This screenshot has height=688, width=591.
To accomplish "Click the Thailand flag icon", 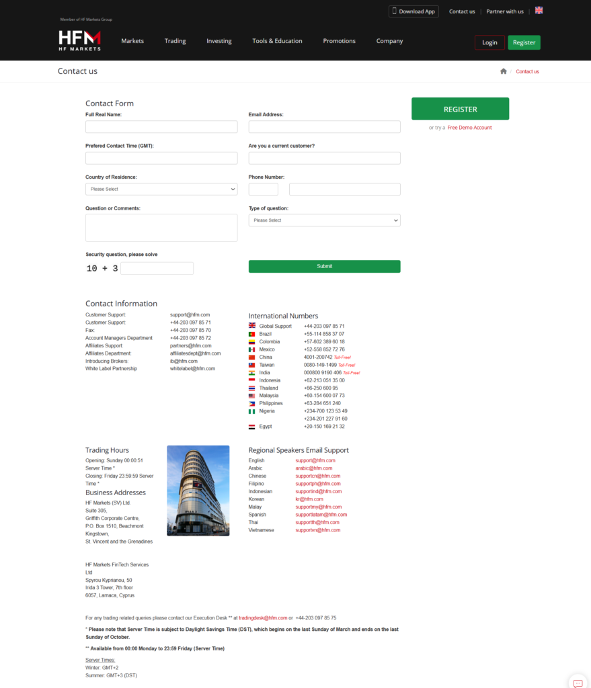I will (252, 388).
